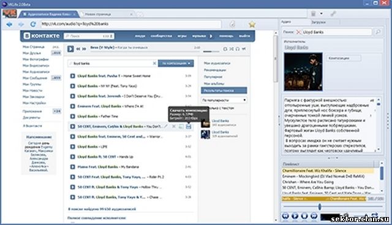The image size is (392, 225).
Task: Adjust the VK player volume bar
Action: pyautogui.click(x=211, y=51)
